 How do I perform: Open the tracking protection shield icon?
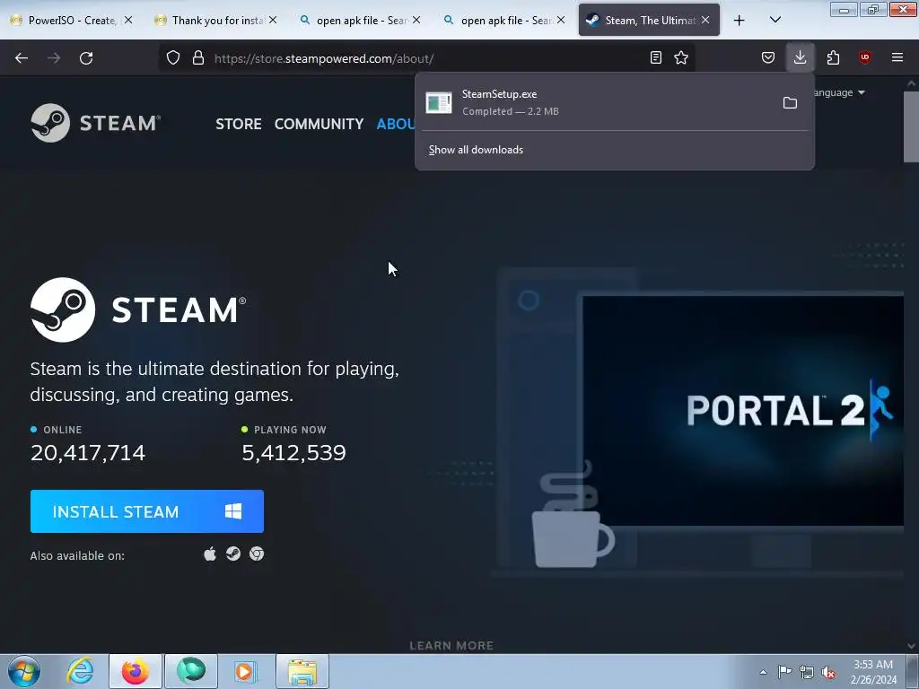click(173, 57)
